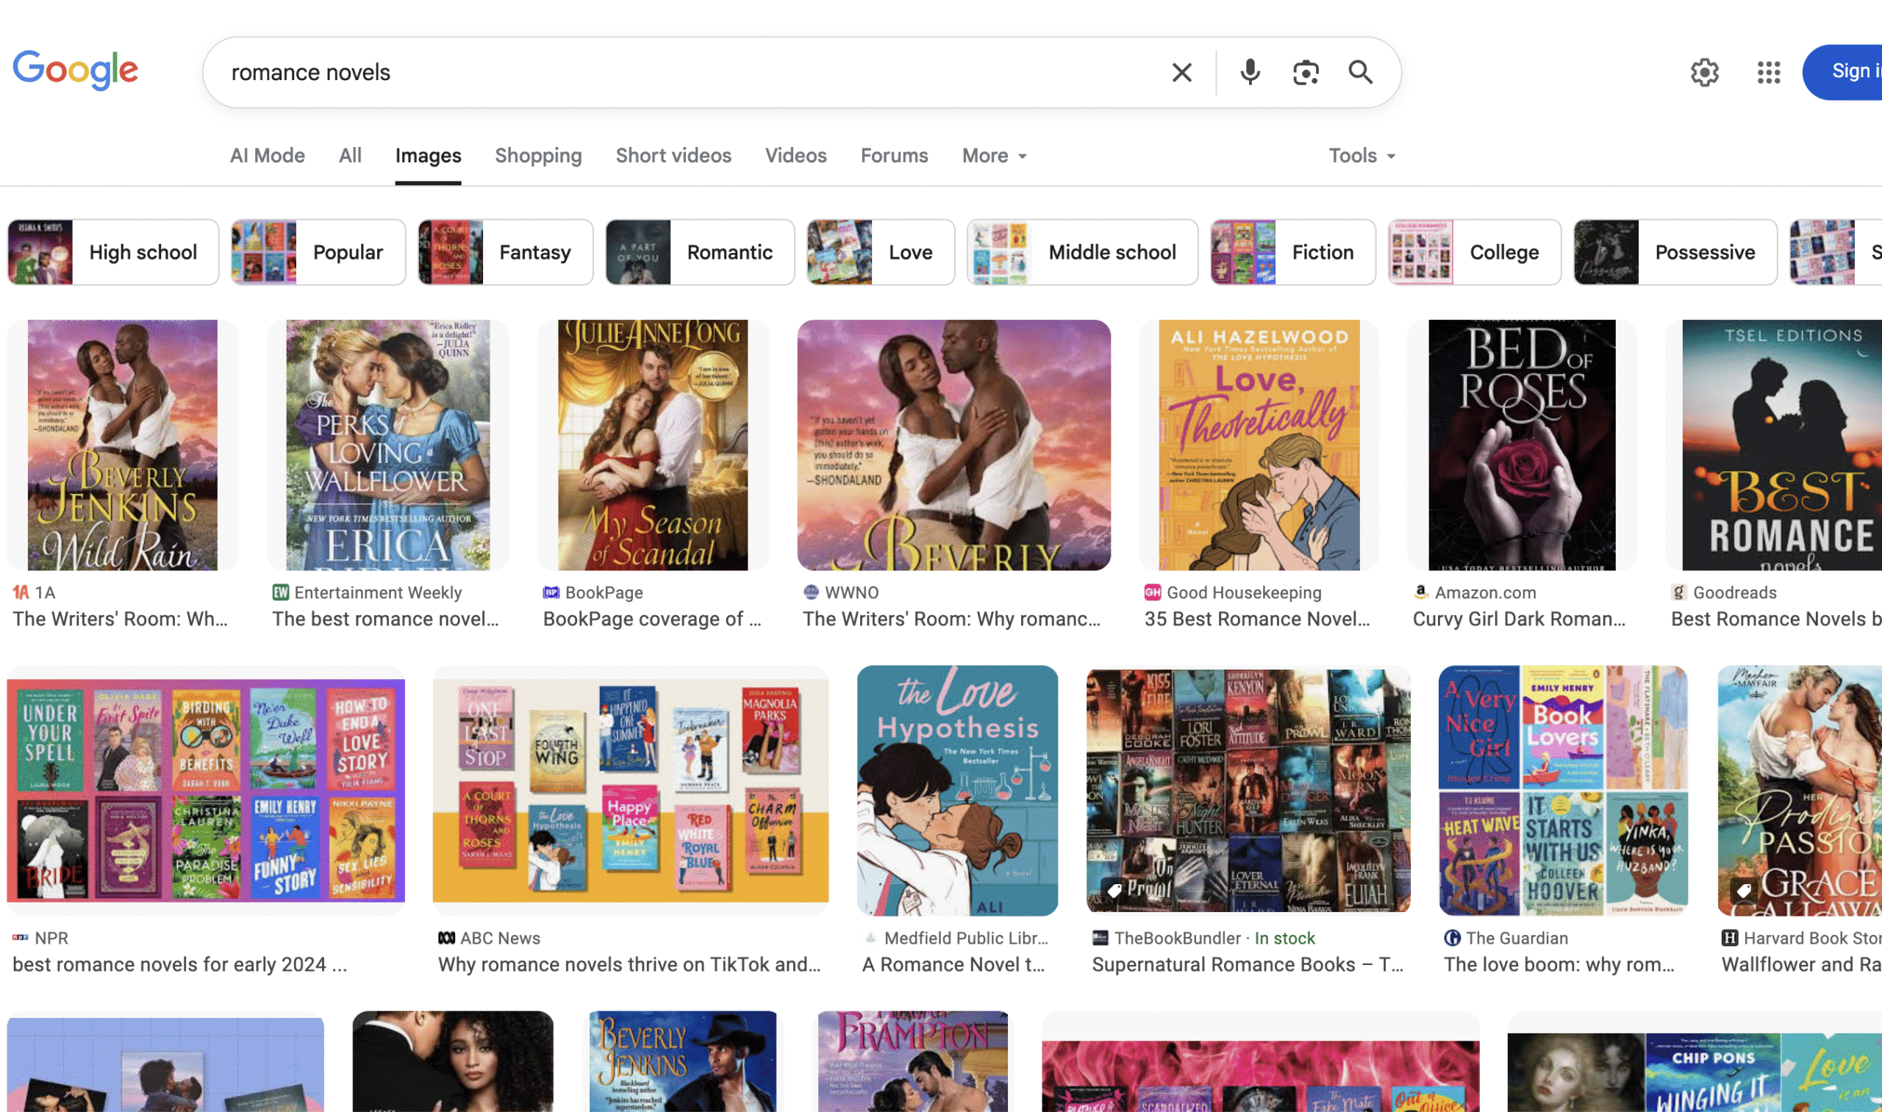The height and width of the screenshot is (1112, 1882).
Task: Open the Love, Theoretically cover image
Action: [x=1259, y=445]
